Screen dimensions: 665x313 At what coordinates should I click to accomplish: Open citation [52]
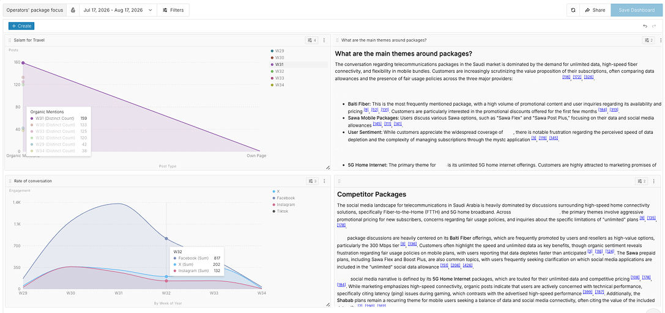pos(374,109)
